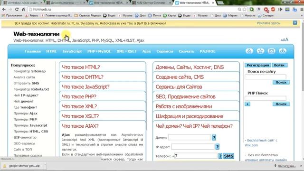Click the browser Back arrow
Image resolution: width=304 pixels, height=171 pixels.
point(4,9)
